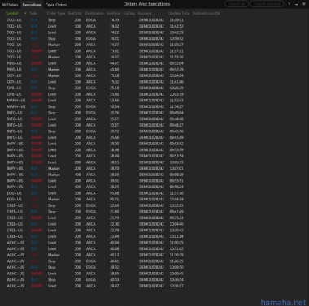Select the EOG-US symbol priced 95.48
The height and width of the screenshot is (306, 309).
[x=14, y=193]
